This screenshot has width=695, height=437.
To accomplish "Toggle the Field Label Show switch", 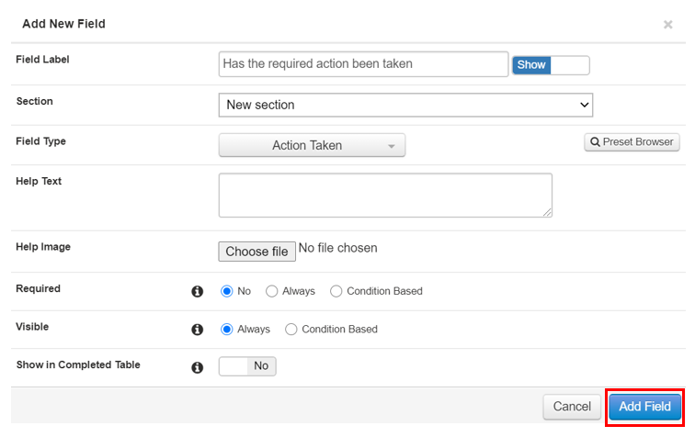I will 551,65.
